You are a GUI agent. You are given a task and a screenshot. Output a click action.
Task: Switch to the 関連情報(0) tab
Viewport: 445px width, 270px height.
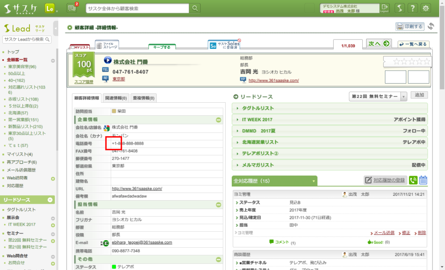pyautogui.click(x=116, y=98)
